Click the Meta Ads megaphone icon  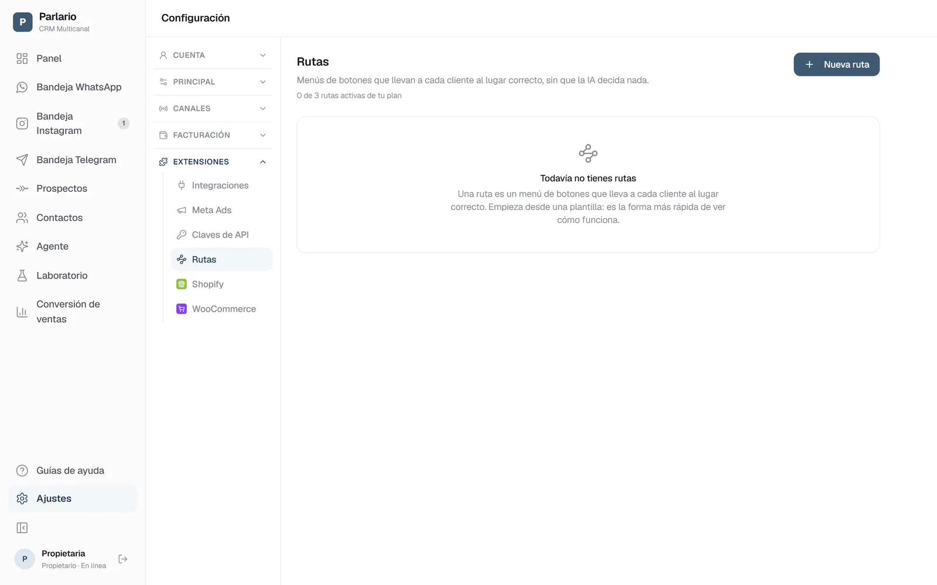(182, 210)
